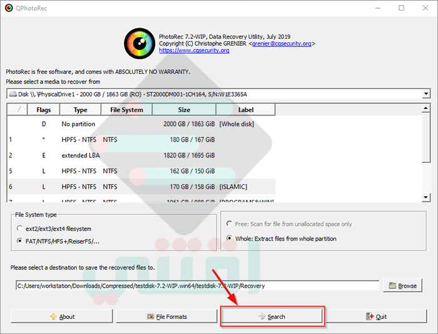
Task: Click the 2000 GB / 1863 GiB size cell
Action: (189, 124)
